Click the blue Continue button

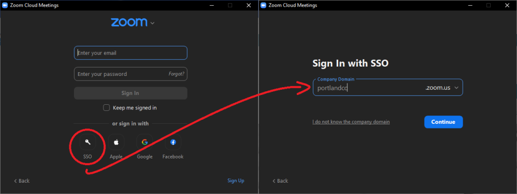[x=444, y=122]
